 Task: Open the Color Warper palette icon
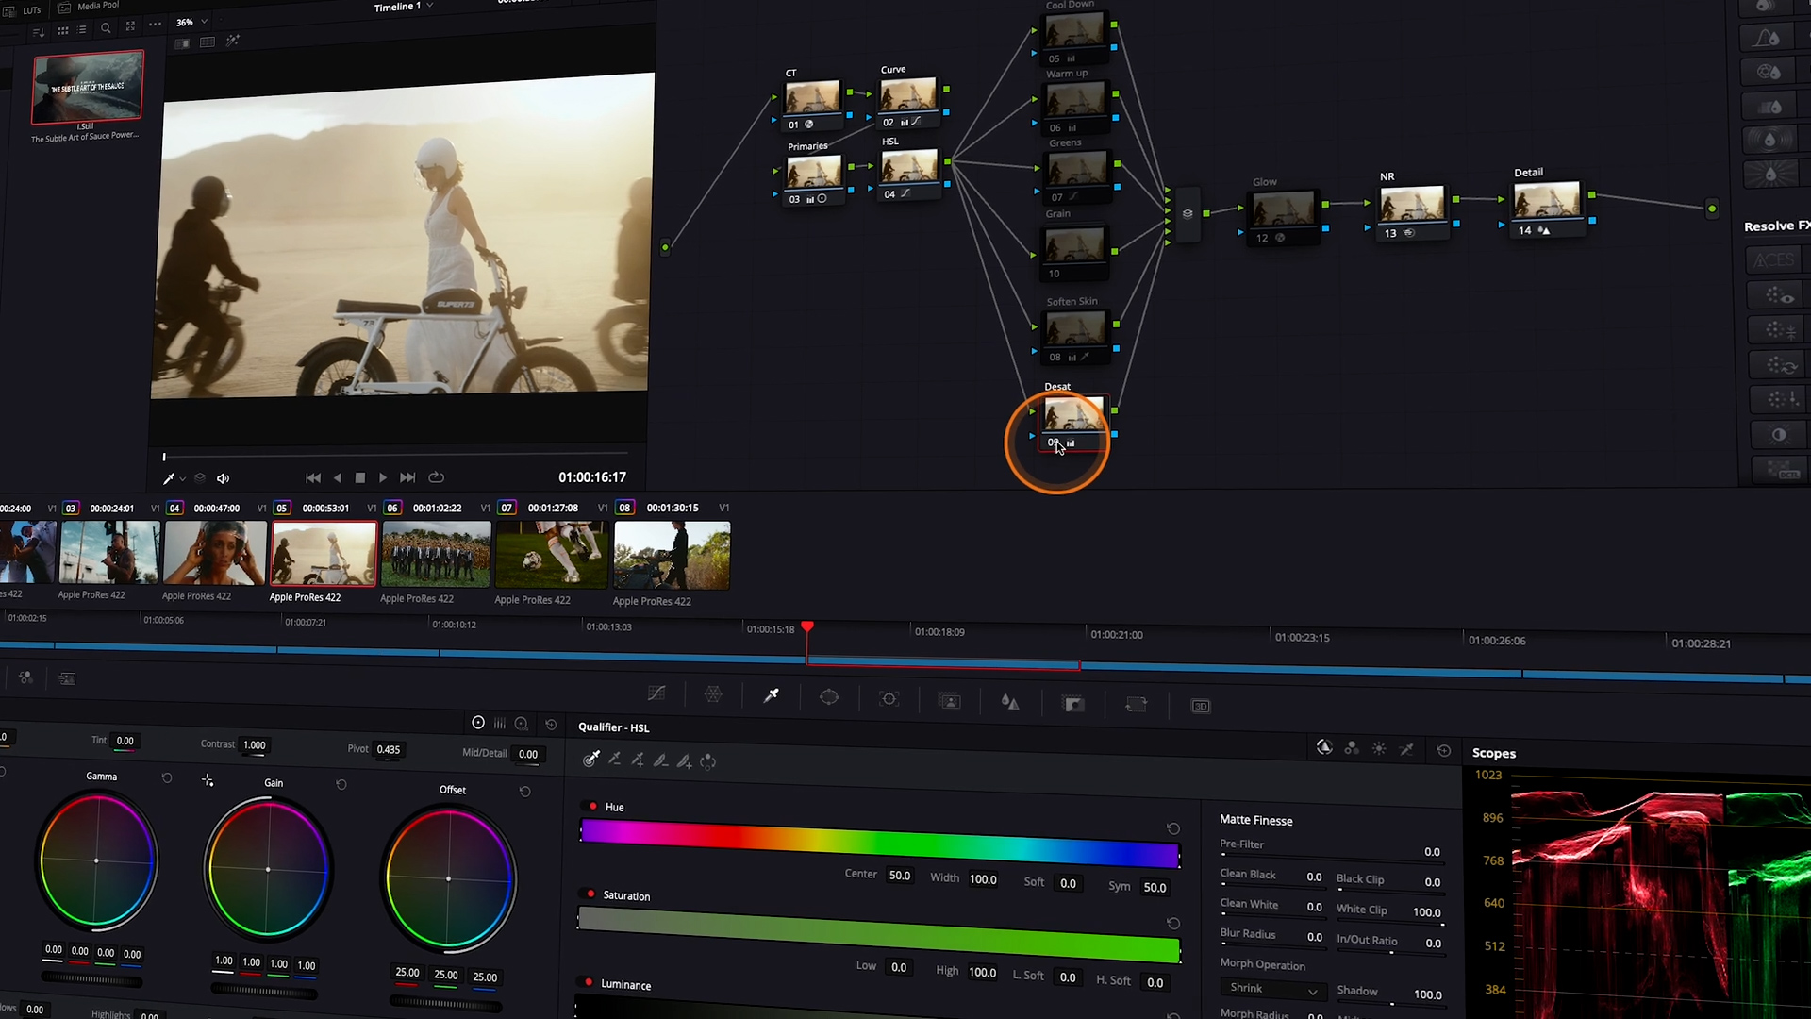(x=713, y=694)
